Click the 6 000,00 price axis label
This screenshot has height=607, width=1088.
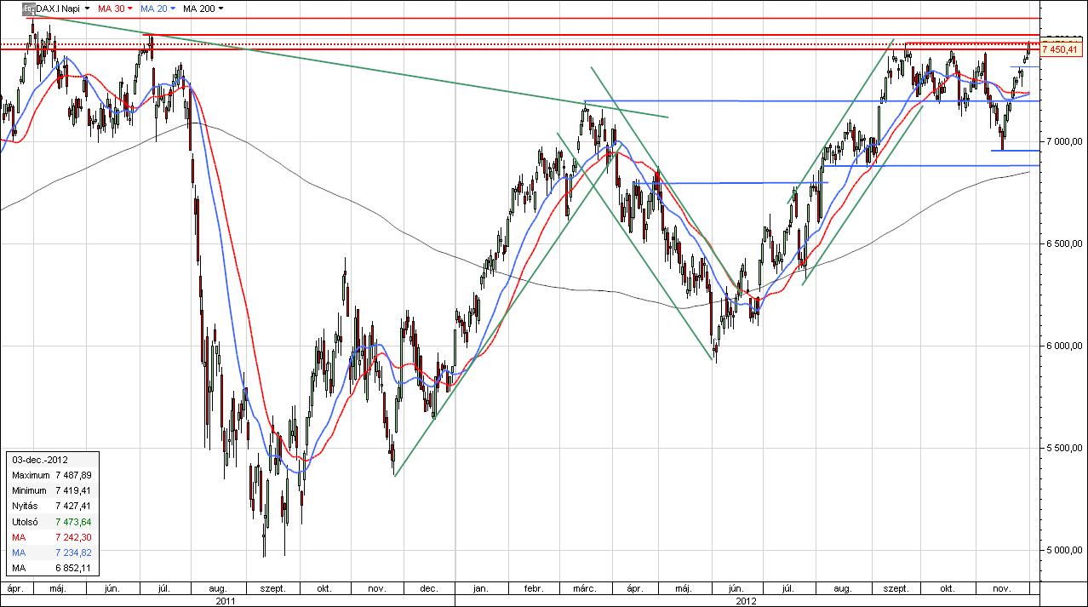(1065, 346)
